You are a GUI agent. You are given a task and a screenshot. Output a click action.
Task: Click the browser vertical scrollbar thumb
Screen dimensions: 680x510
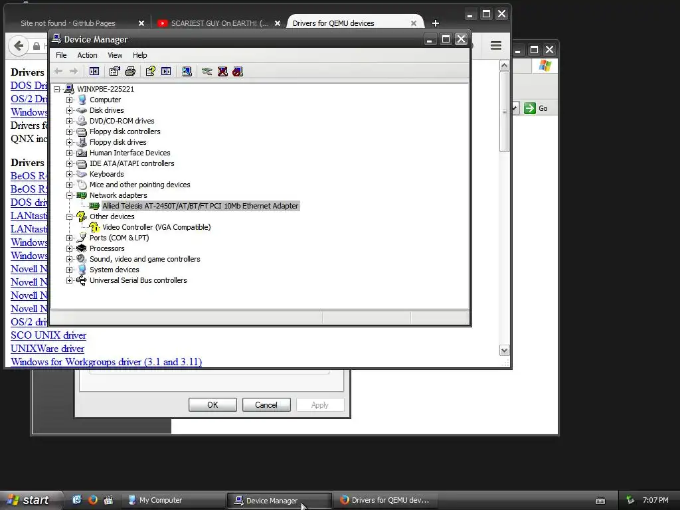pyautogui.click(x=504, y=112)
